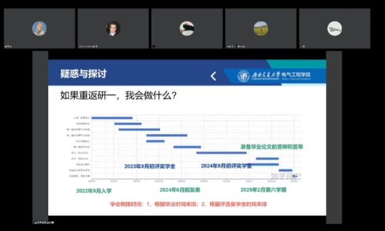Click the left chevron arrow in slide header
This screenshot has width=385, height=231.
(x=213, y=76)
